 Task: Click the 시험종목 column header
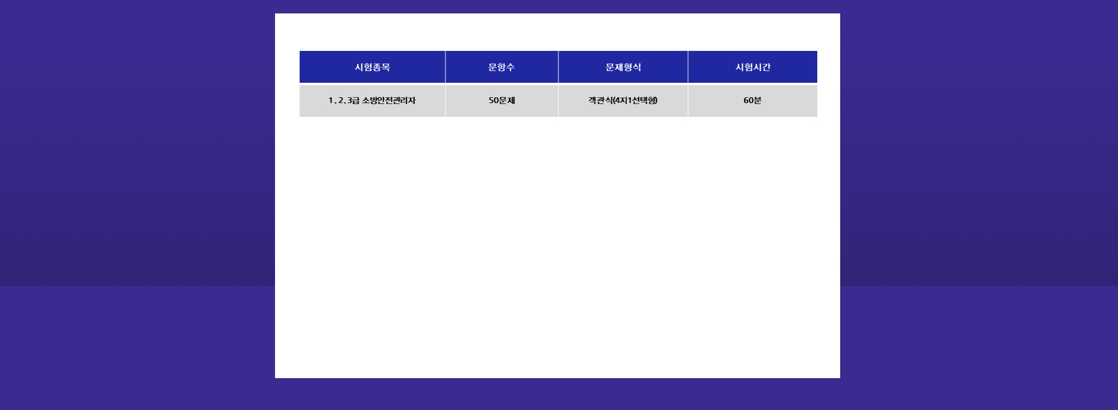372,67
